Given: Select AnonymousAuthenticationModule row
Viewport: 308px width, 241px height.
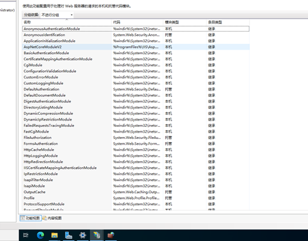Looking at the screenshot, I should coord(136,29).
